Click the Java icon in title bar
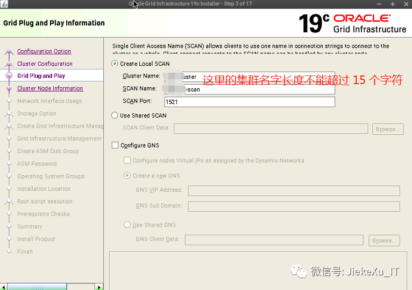This screenshot has width=412, height=290. click(x=4, y=4)
